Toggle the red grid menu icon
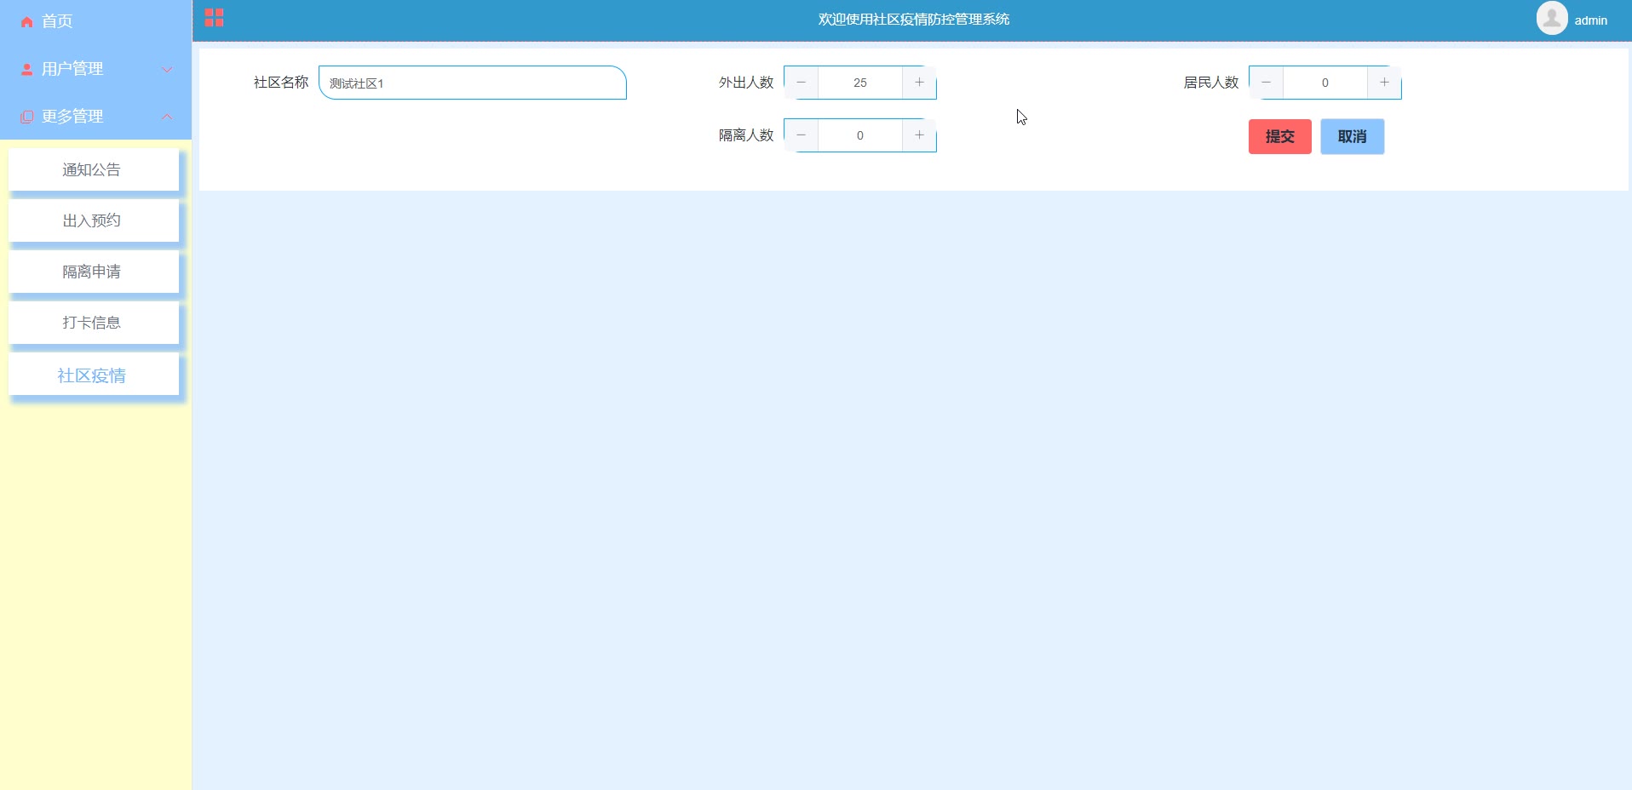Image resolution: width=1632 pixels, height=790 pixels. [214, 18]
